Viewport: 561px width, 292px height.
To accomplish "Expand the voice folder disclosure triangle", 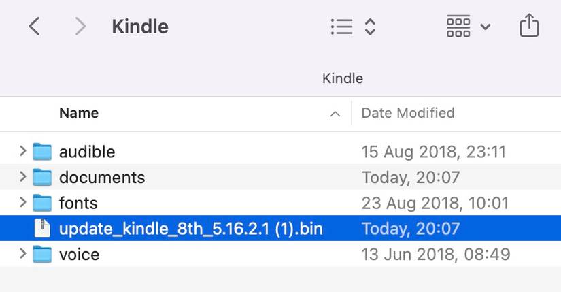I will click(22, 255).
